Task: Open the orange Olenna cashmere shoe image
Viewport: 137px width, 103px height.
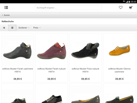Action: click(119, 50)
